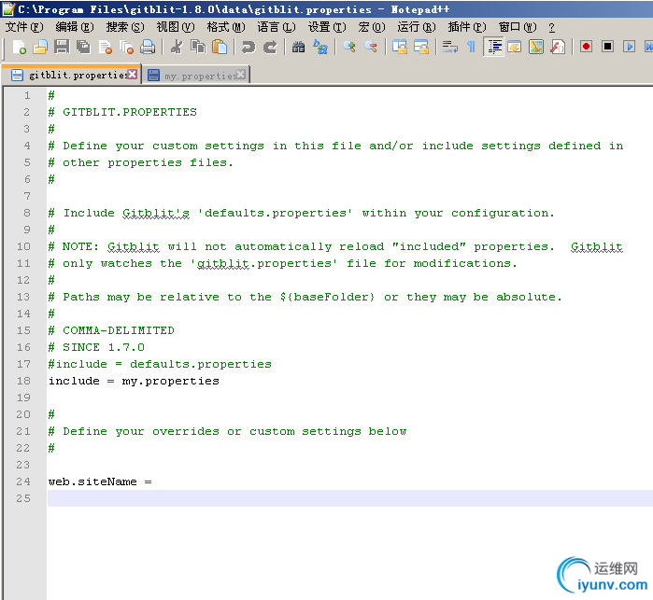Click the '# COMMA-DELIMITED' comment line
653x600 pixels.
tap(111, 330)
